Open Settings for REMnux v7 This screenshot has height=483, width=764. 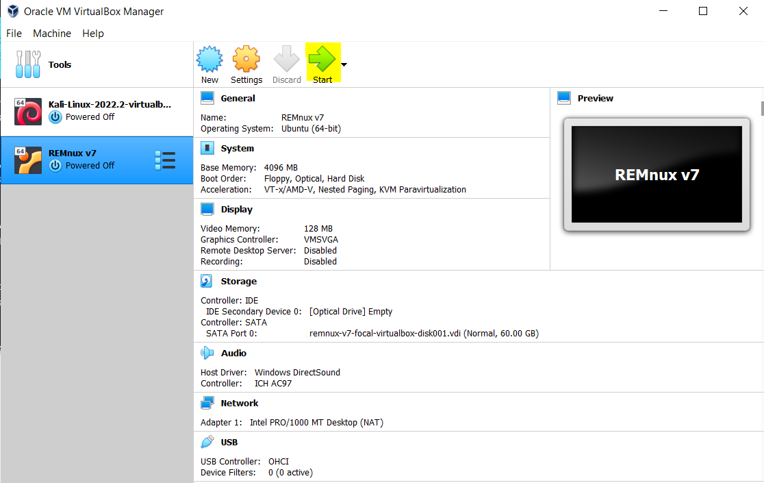[x=246, y=62]
